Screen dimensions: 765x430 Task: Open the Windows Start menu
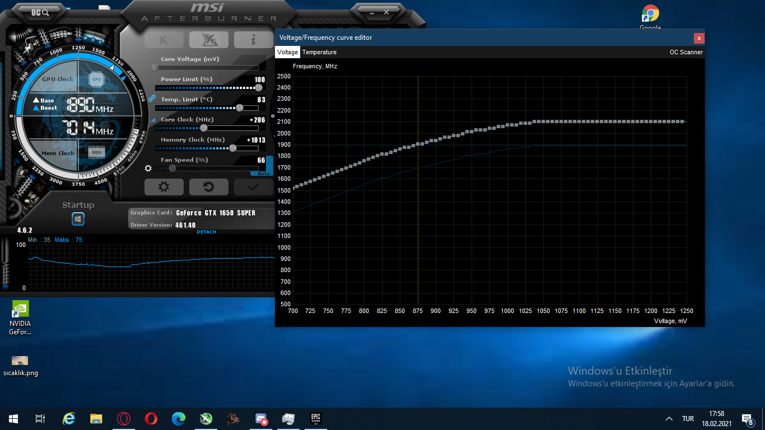[x=13, y=418]
